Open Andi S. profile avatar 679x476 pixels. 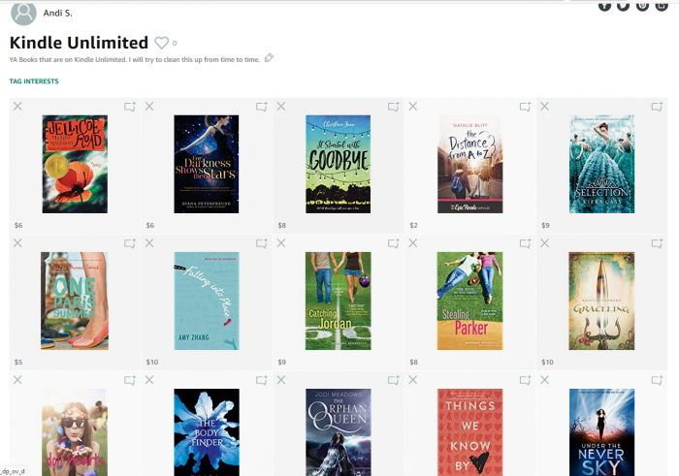[x=23, y=13]
